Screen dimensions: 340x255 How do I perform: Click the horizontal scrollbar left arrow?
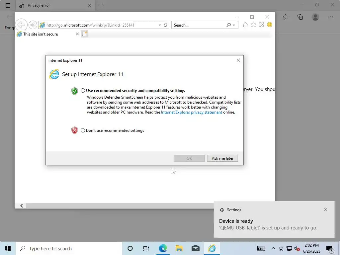click(x=22, y=206)
